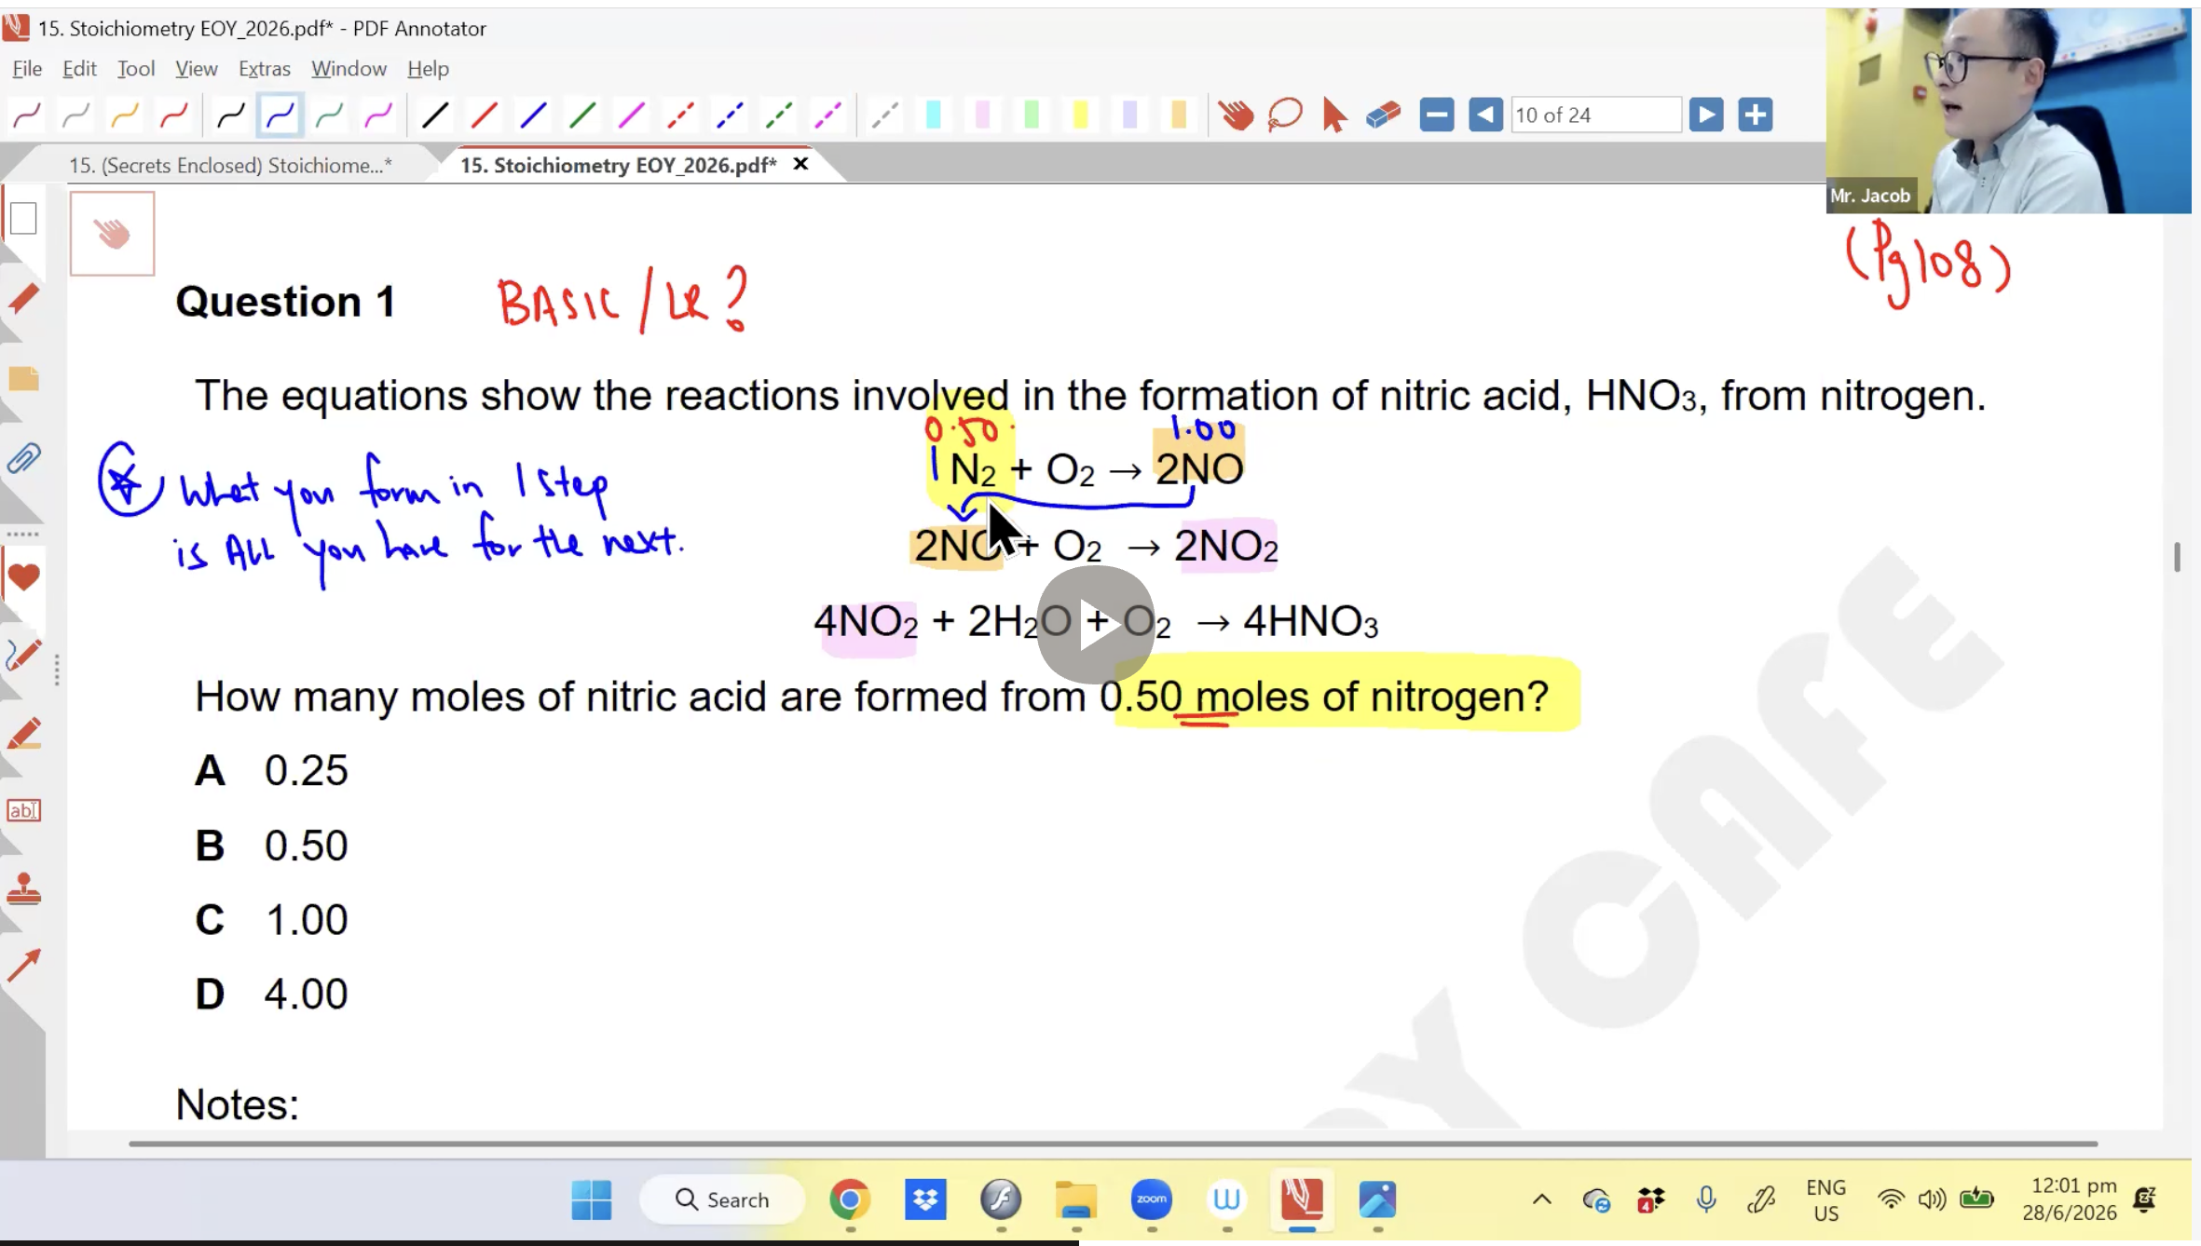Open the Extras menu
Image resolution: width=2201 pixels, height=1246 pixels.
(265, 69)
